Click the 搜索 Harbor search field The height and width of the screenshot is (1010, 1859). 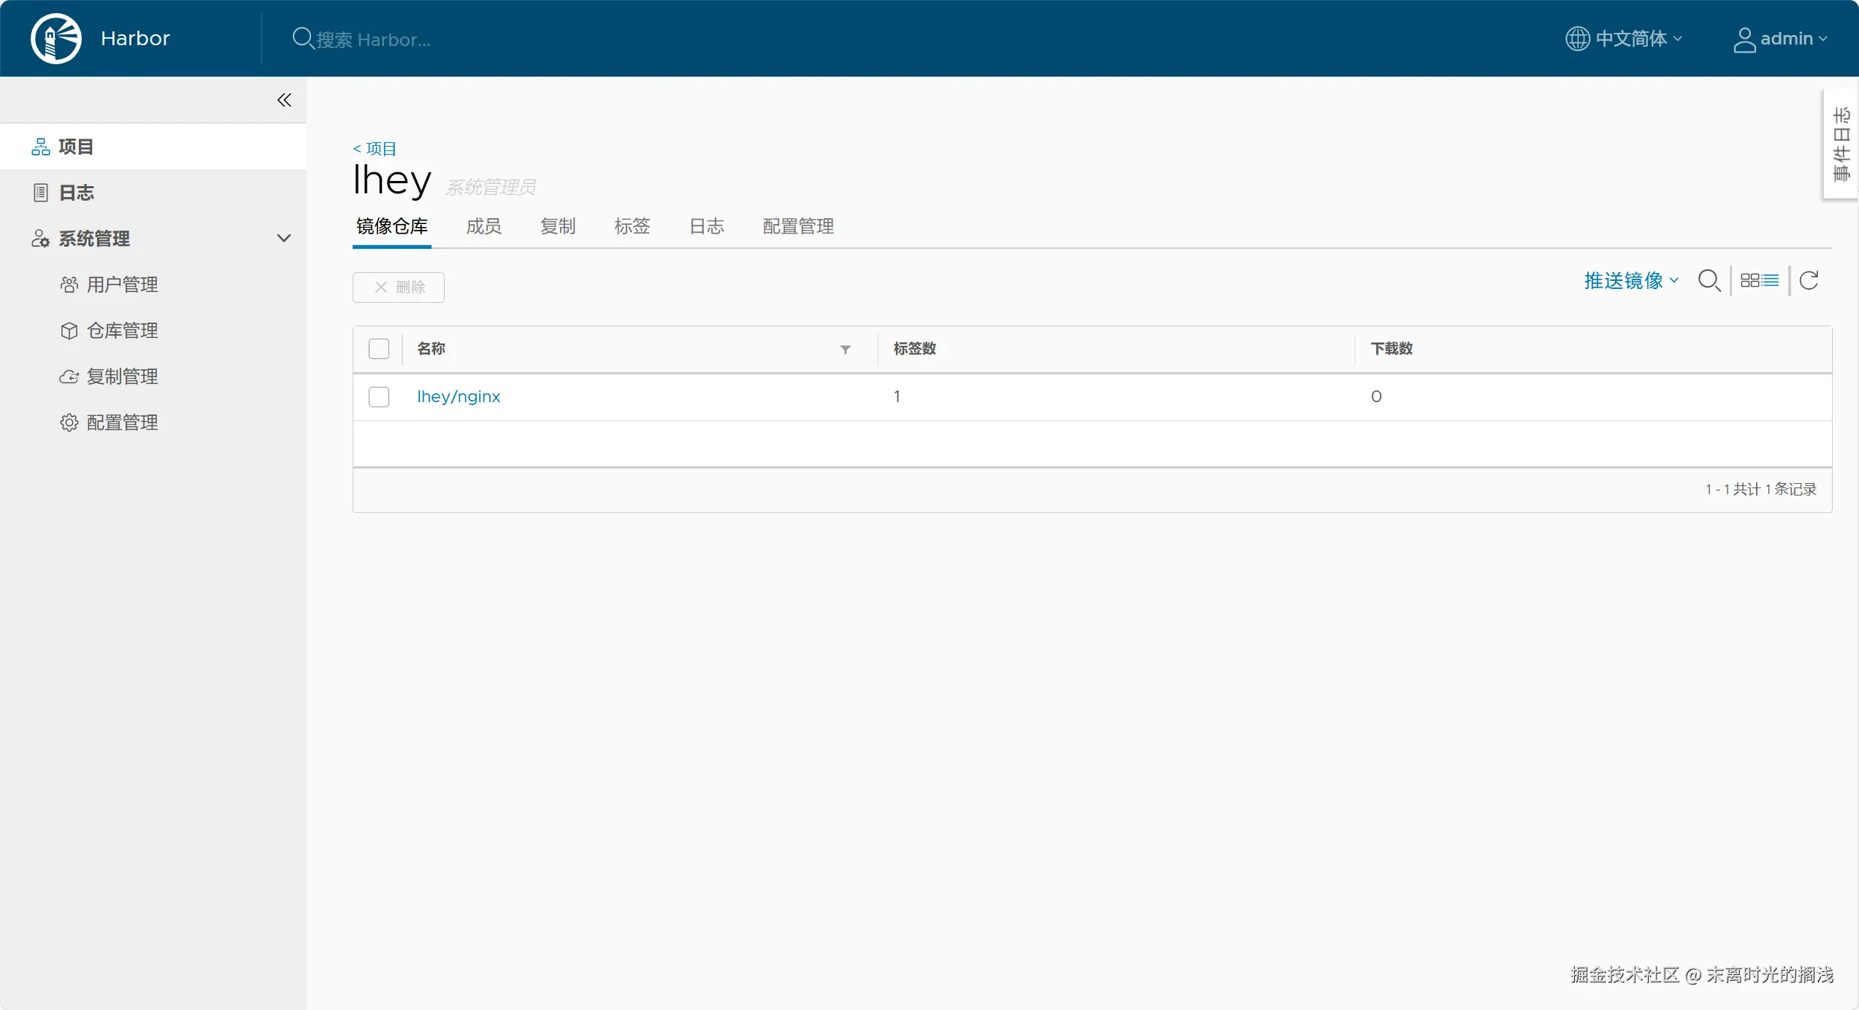[x=372, y=39]
